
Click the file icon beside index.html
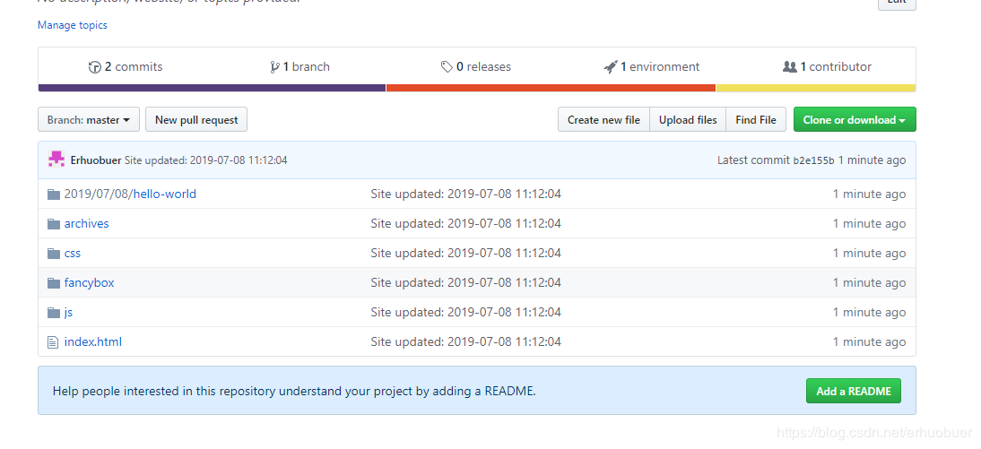pos(54,342)
